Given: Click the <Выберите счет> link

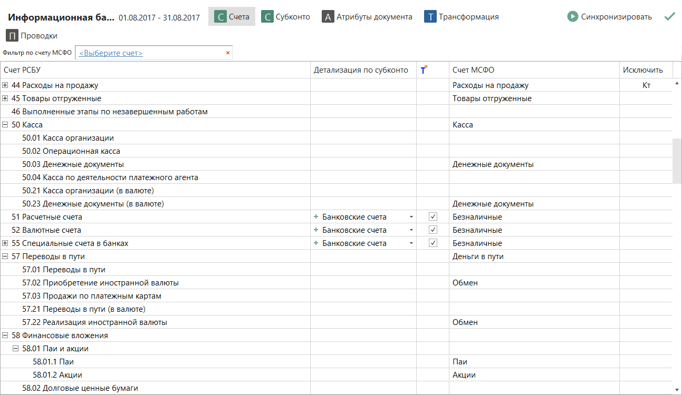Looking at the screenshot, I should pos(111,53).
